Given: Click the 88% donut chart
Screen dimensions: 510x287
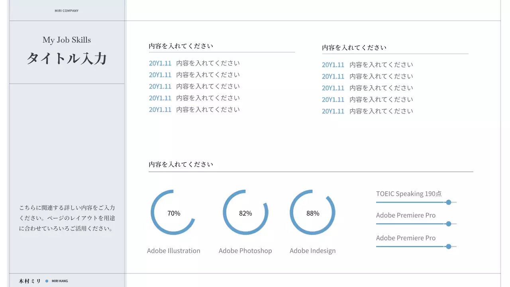Looking at the screenshot, I should click(x=313, y=212).
